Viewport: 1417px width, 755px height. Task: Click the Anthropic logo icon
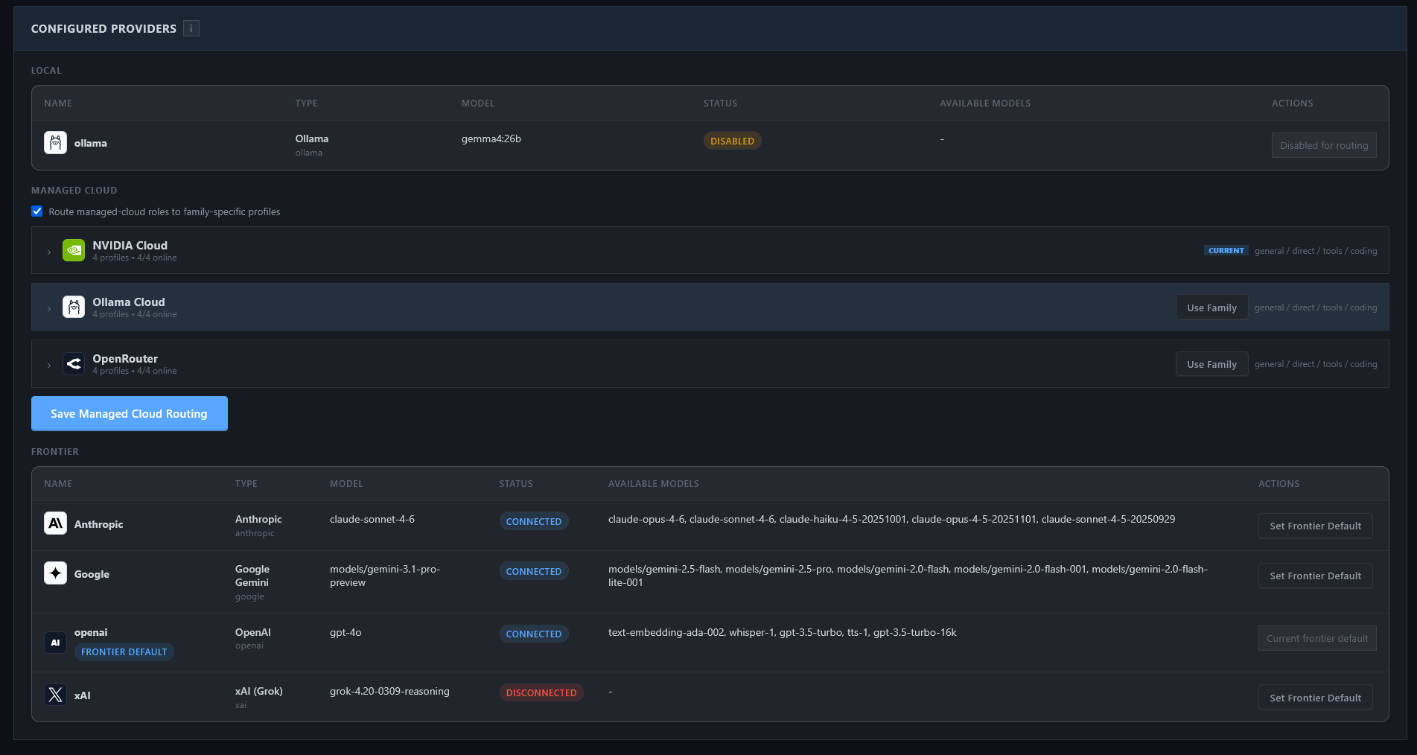(55, 523)
